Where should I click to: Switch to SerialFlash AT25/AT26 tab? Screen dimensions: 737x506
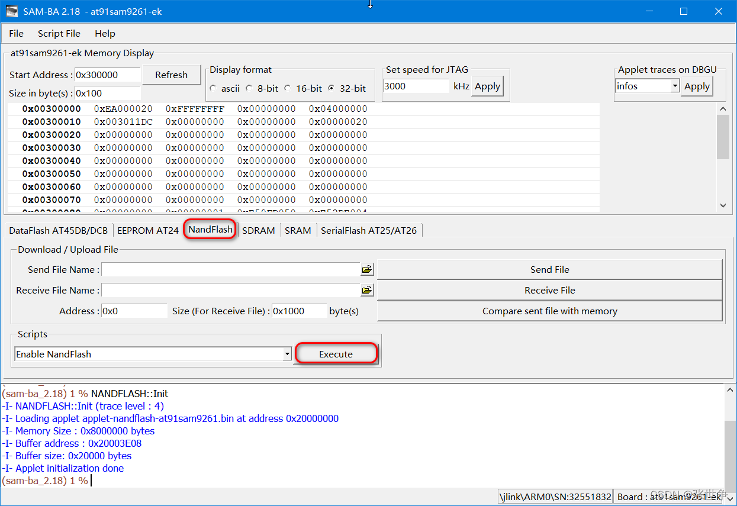coord(369,231)
